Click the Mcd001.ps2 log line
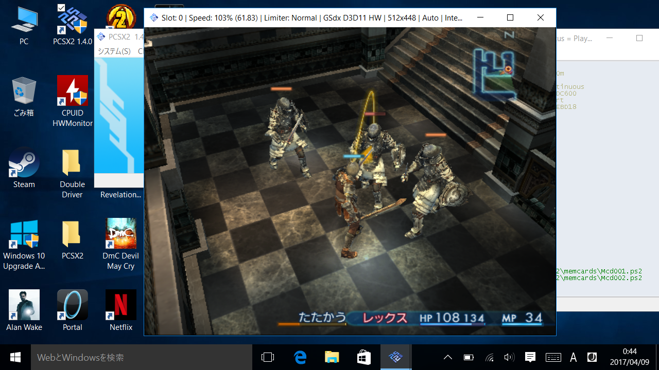This screenshot has width=659, height=370. pyautogui.click(x=599, y=271)
